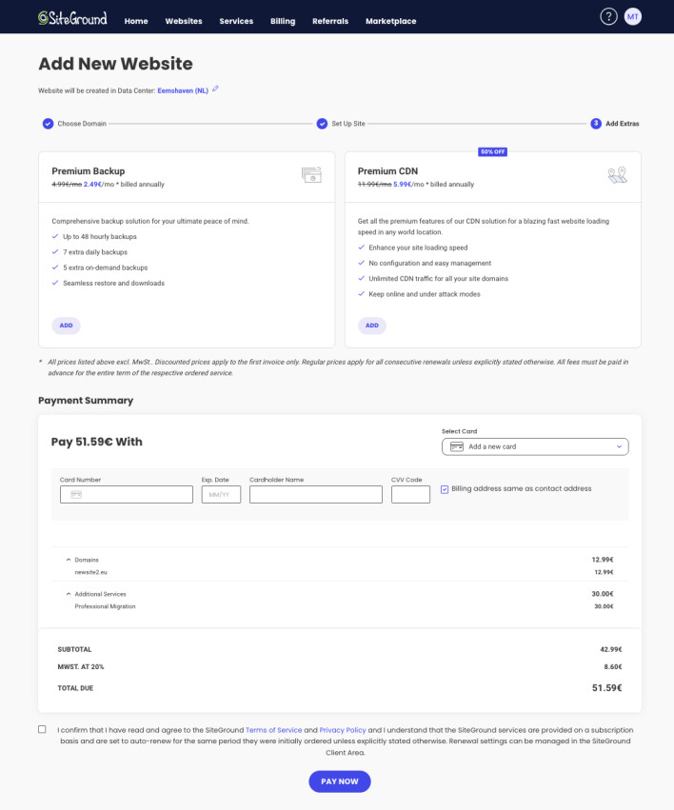Collapse the Additional Services section
The height and width of the screenshot is (810, 674).
[69, 594]
